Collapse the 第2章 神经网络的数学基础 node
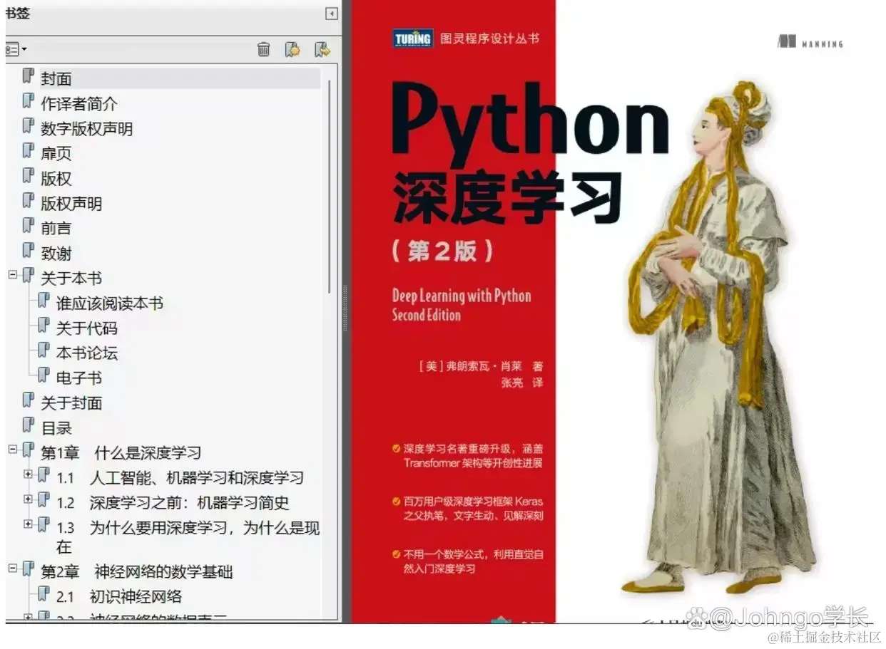 pyautogui.click(x=12, y=568)
